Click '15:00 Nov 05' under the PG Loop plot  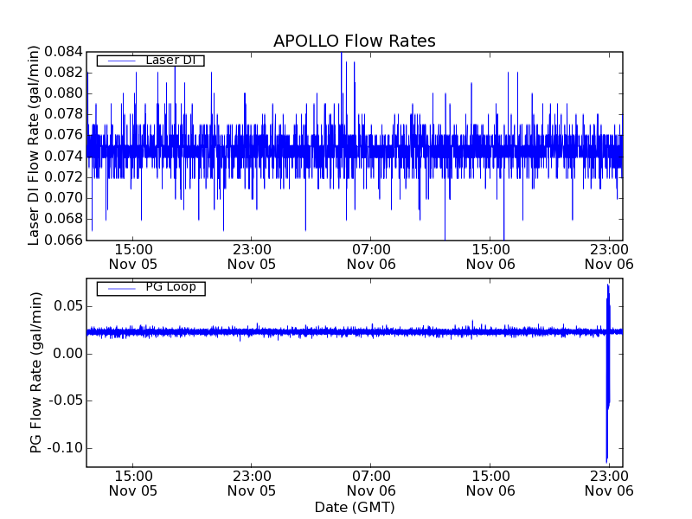pyautogui.click(x=133, y=484)
